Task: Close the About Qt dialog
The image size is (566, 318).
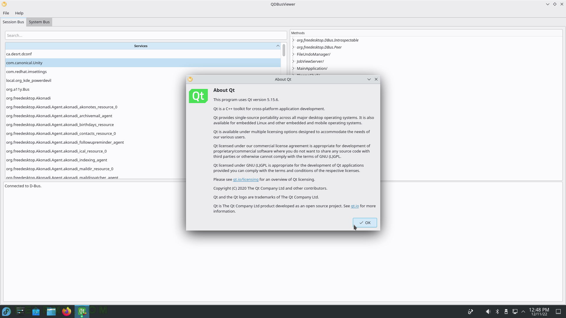Action: point(376,79)
